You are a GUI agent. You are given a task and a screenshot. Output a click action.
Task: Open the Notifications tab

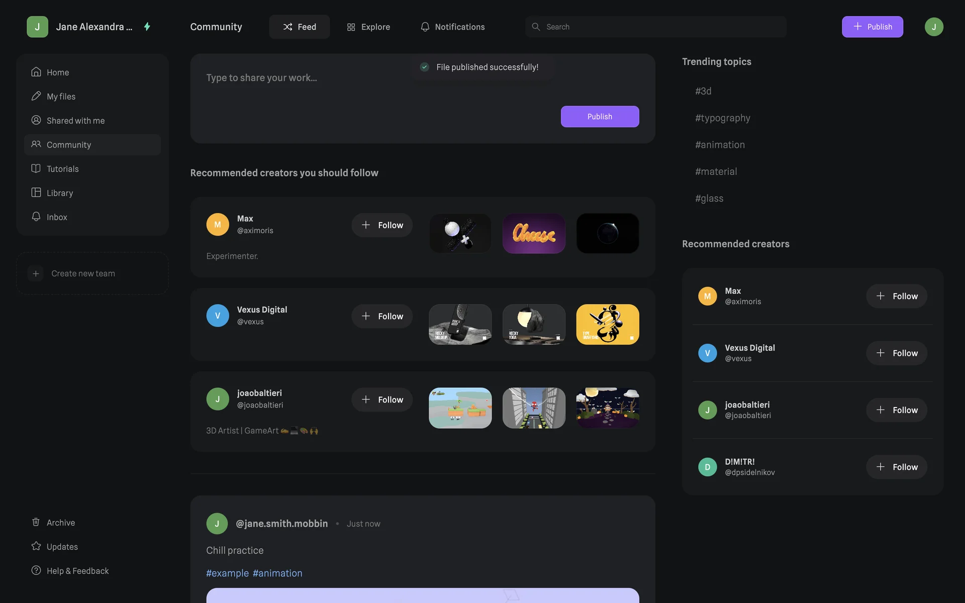(453, 27)
